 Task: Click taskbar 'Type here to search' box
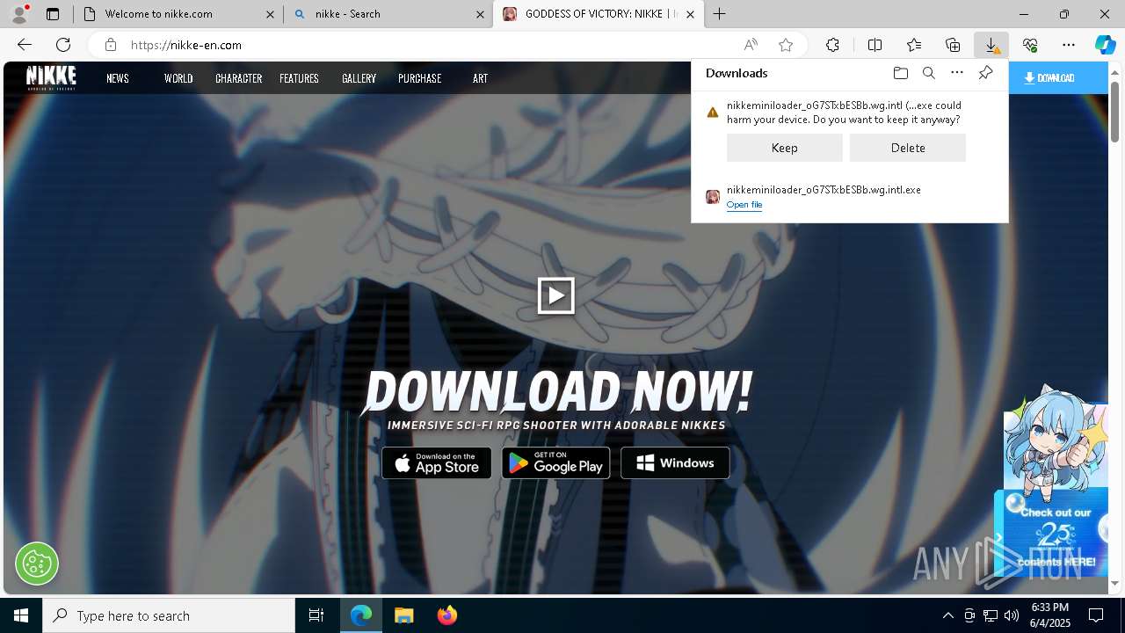169,615
